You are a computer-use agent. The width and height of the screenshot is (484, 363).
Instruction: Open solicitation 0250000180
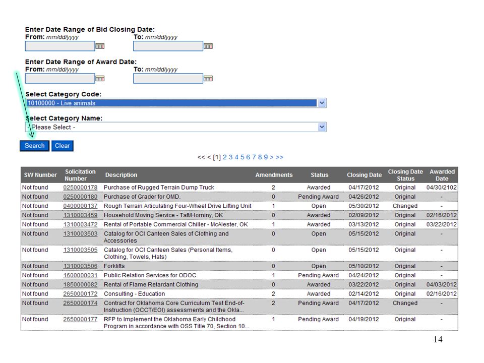(x=80, y=197)
